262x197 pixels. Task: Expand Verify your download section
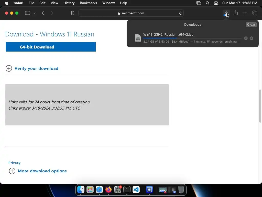36,68
